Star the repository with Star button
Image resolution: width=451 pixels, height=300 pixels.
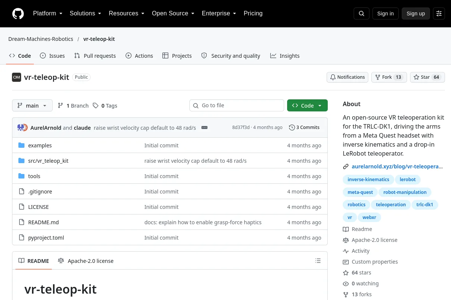427,77
